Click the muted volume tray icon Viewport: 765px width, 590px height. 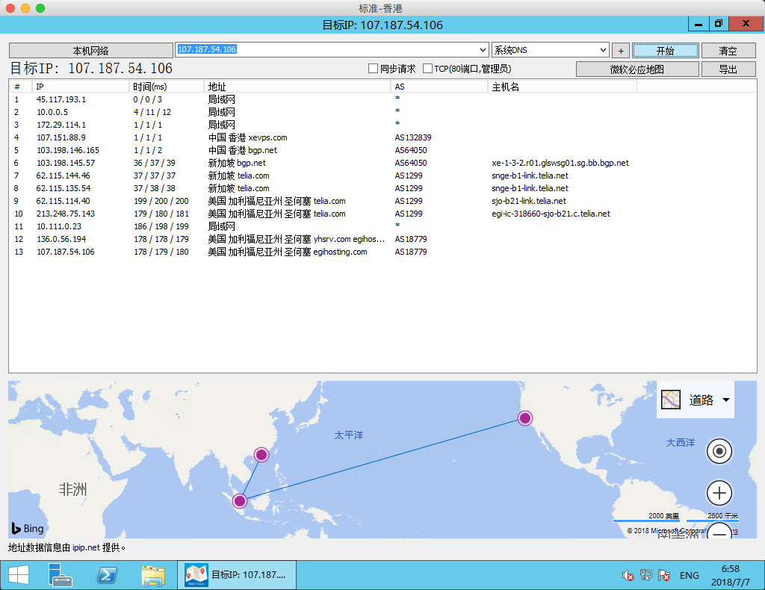click(628, 576)
